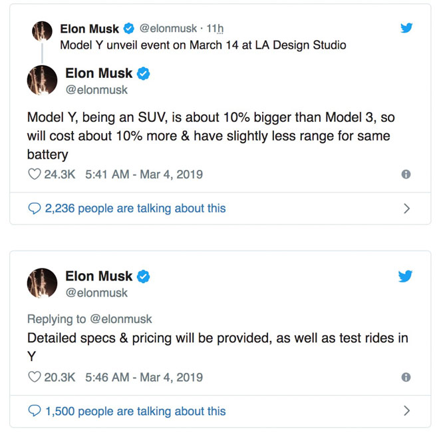439x433 pixels.
Task: Click speech bubble icon beside 1,500 people
Action: (35, 411)
